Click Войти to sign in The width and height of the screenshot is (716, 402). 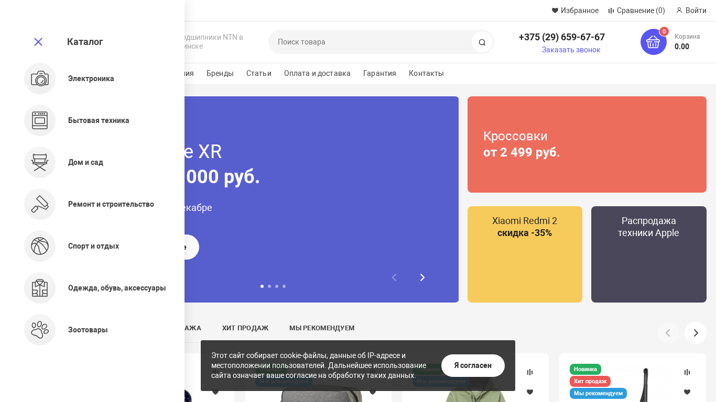691,10
